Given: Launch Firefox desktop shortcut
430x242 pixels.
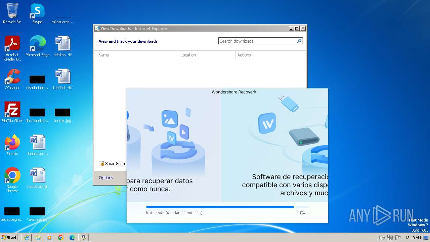Looking at the screenshot, I should coord(12,145).
